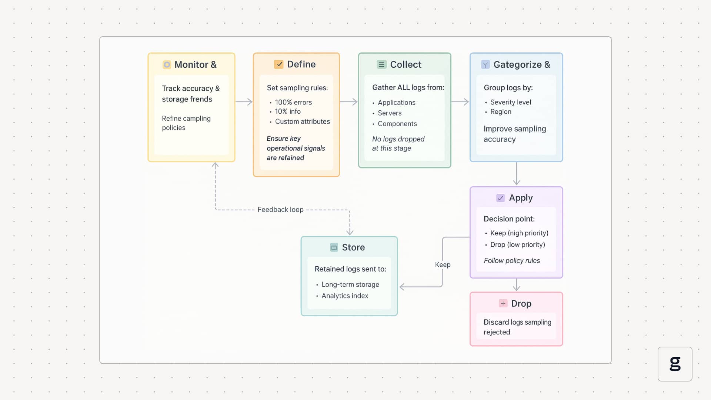Click '100% errors' sampling rule bullet
Image resolution: width=711 pixels, height=400 pixels.
pos(293,102)
